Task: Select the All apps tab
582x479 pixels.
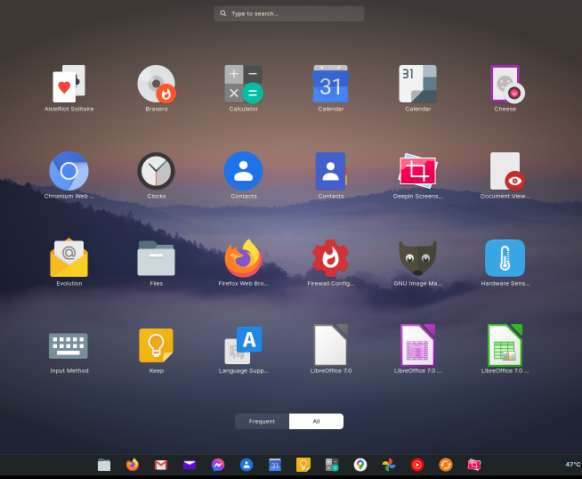Action: pos(316,421)
